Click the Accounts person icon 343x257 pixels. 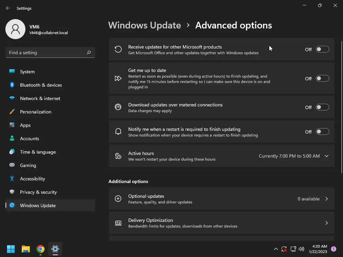(x=12, y=138)
